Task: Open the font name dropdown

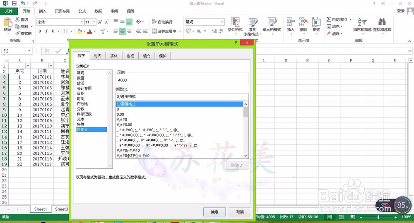Action: 82,22
